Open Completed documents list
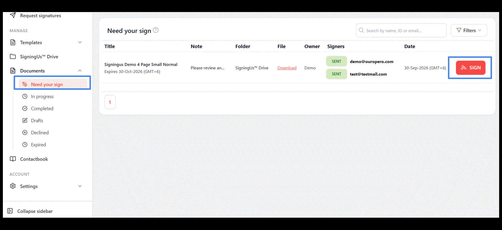Image resolution: width=502 pixels, height=230 pixels. click(42, 108)
